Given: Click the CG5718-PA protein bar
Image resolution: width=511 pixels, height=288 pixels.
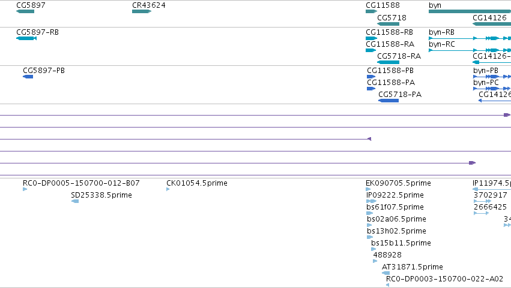Looking at the screenshot, I should pyautogui.click(x=389, y=101).
